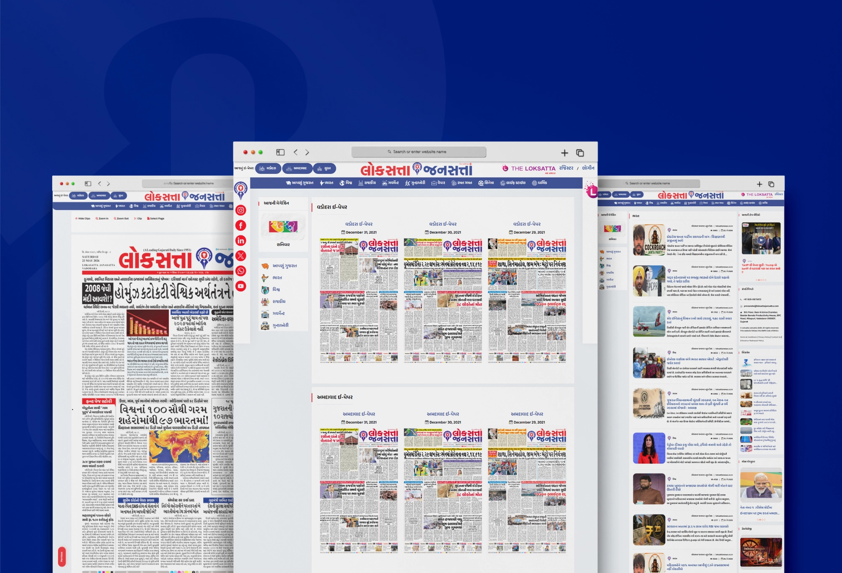The image size is (842, 573).
Task: Choose Select Page in the left window toolbar
Action: (156, 219)
